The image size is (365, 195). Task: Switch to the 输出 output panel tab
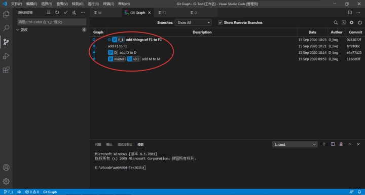[x=109, y=144]
